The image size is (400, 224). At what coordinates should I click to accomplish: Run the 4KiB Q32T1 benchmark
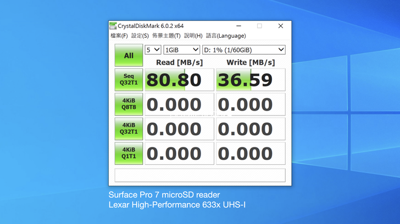coord(129,129)
